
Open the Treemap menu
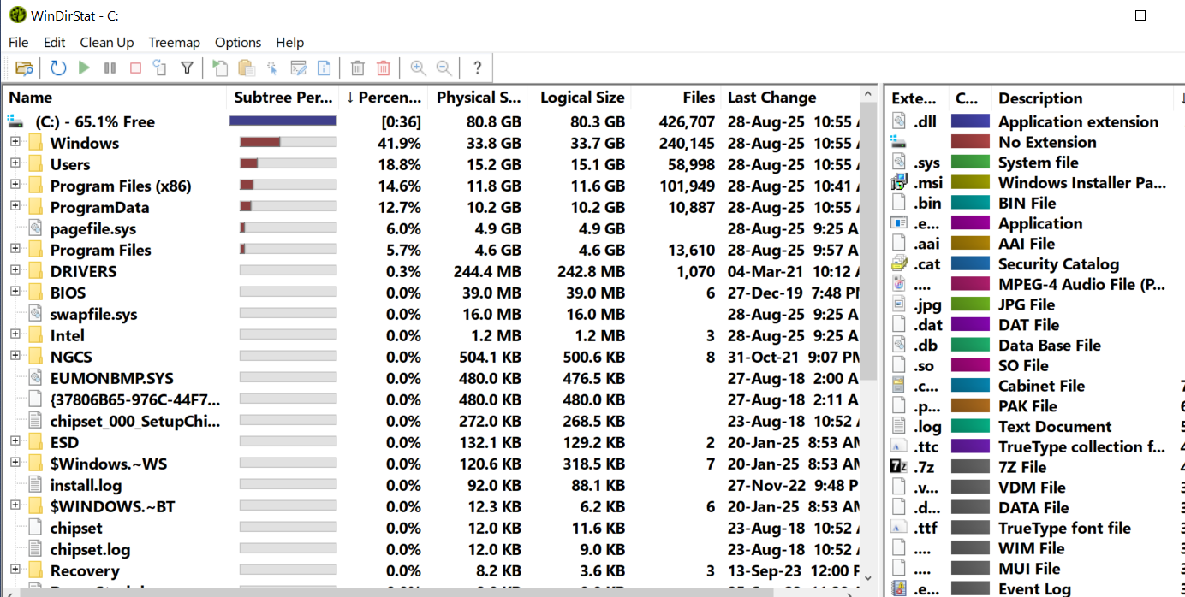[x=174, y=42]
